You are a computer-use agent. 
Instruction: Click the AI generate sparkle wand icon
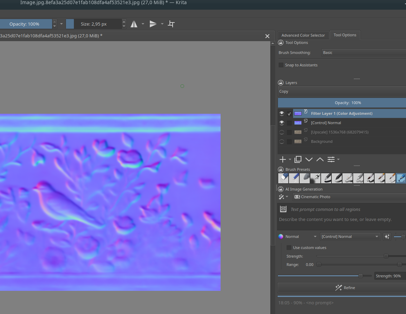tap(281, 197)
